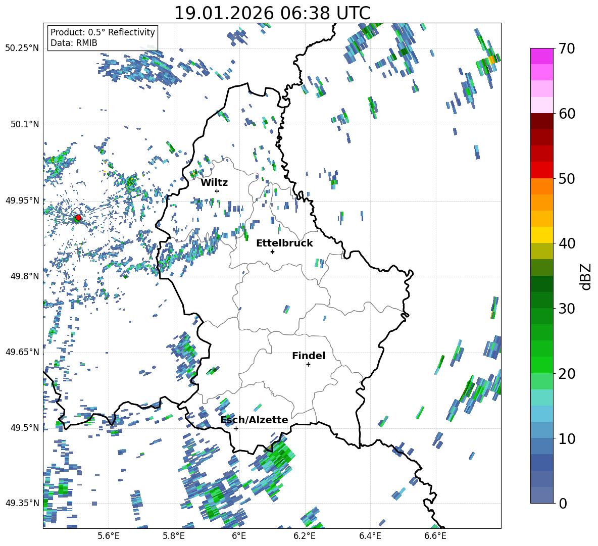Click the dBZ colorbar axis label
The height and width of the screenshot is (546, 598).
(x=586, y=276)
